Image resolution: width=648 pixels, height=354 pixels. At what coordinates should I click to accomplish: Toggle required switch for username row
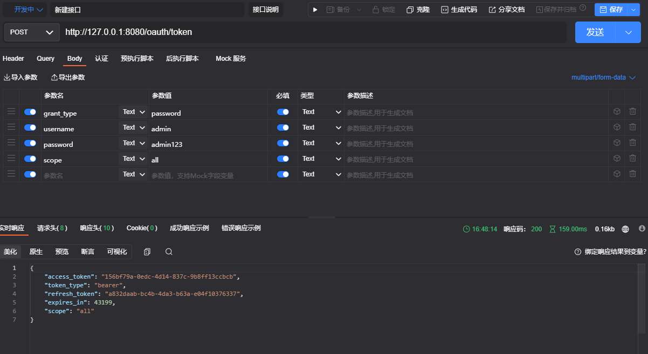point(282,128)
